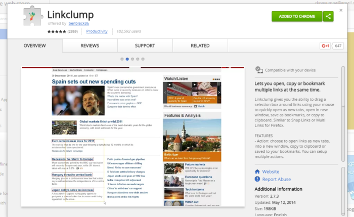The width and height of the screenshot is (354, 217).
Task: Open the Productivity category link
Action: click(x=97, y=31)
